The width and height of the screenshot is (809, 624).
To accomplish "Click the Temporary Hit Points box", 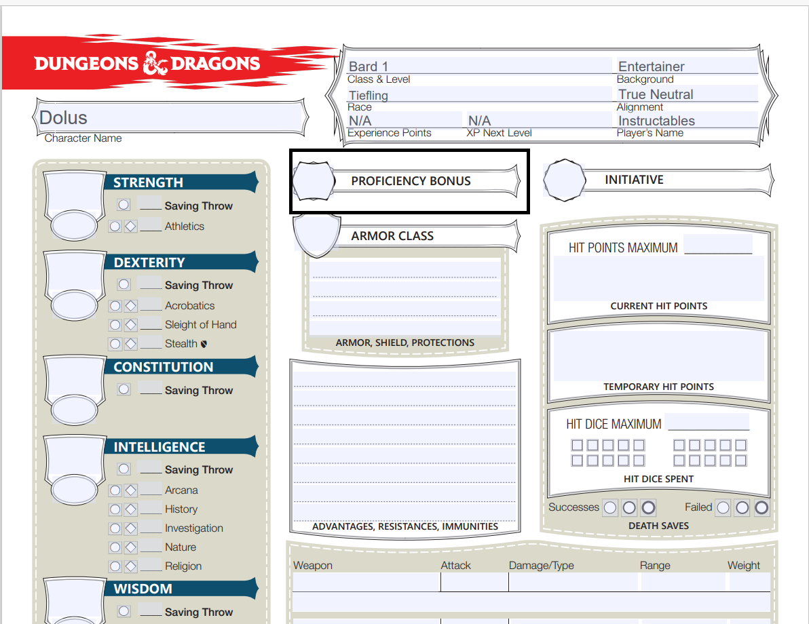I will pos(659,357).
